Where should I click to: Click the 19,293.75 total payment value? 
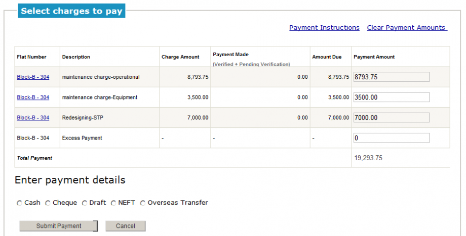coord(368,158)
